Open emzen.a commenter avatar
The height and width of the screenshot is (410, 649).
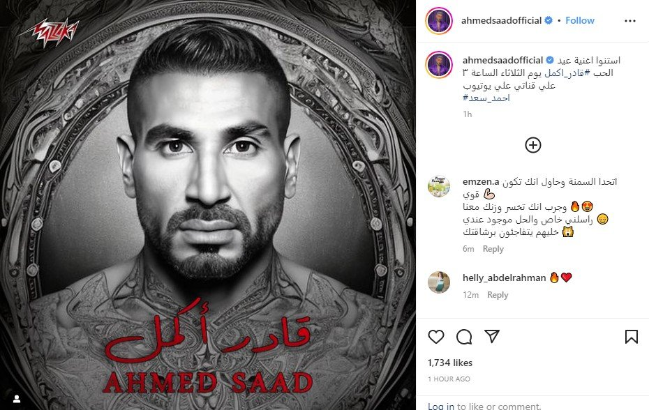pyautogui.click(x=439, y=185)
